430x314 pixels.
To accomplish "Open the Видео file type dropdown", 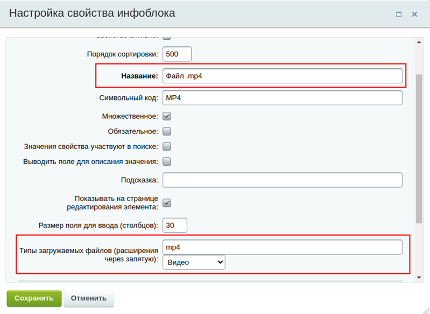I will point(194,262).
